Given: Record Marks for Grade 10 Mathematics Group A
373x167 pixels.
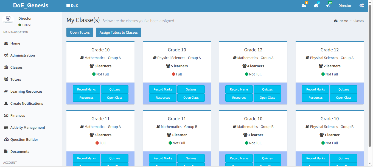Looking at the screenshot, I should click(x=86, y=89).
